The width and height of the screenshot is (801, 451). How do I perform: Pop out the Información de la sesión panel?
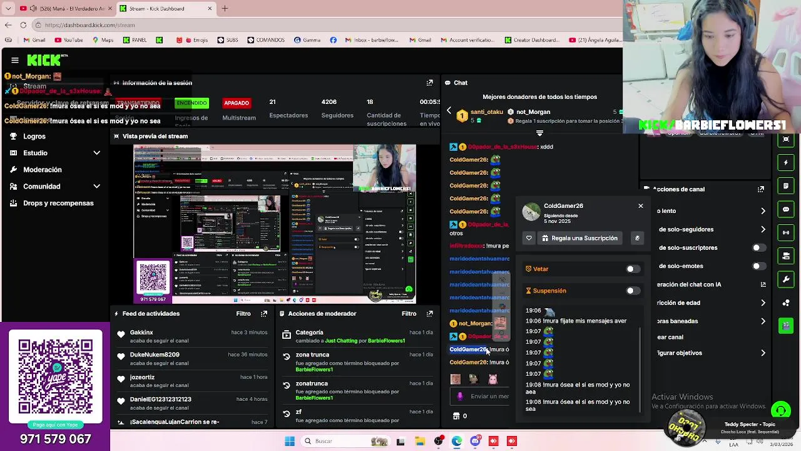tap(429, 83)
